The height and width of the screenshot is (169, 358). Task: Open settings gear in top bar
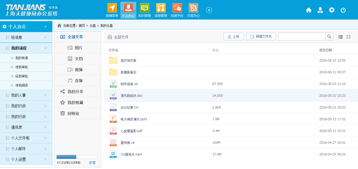click(332, 10)
